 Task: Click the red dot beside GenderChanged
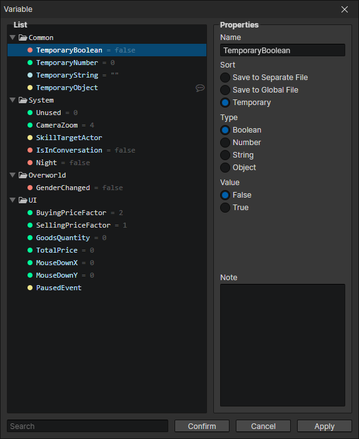(30, 188)
